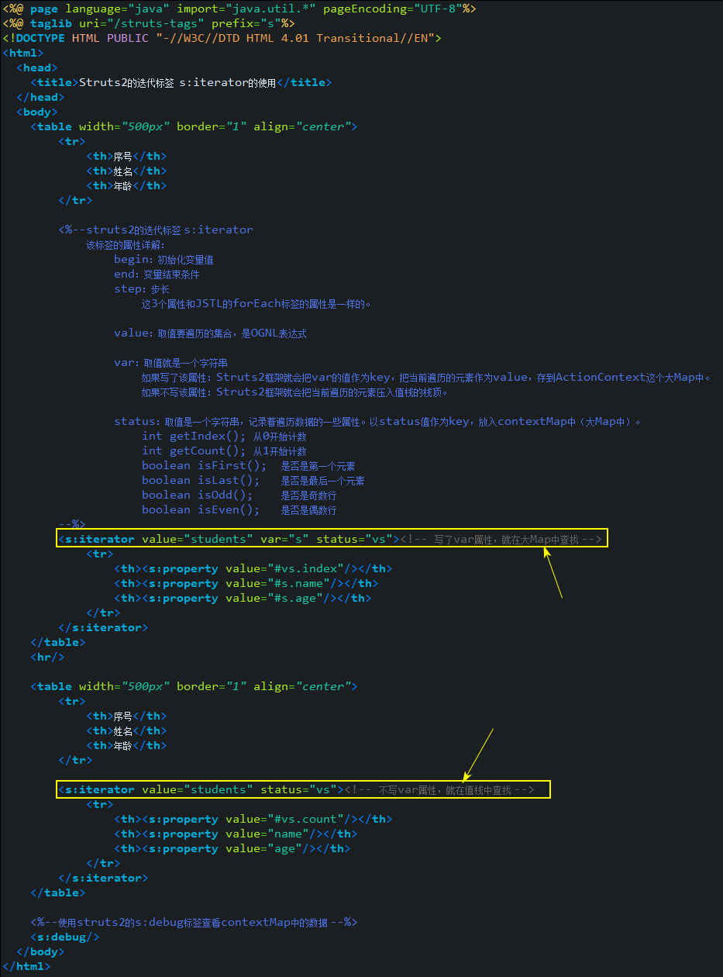This screenshot has width=723, height=977.
Task: Click the s:property line with value="#s.age"
Action: click(243, 598)
